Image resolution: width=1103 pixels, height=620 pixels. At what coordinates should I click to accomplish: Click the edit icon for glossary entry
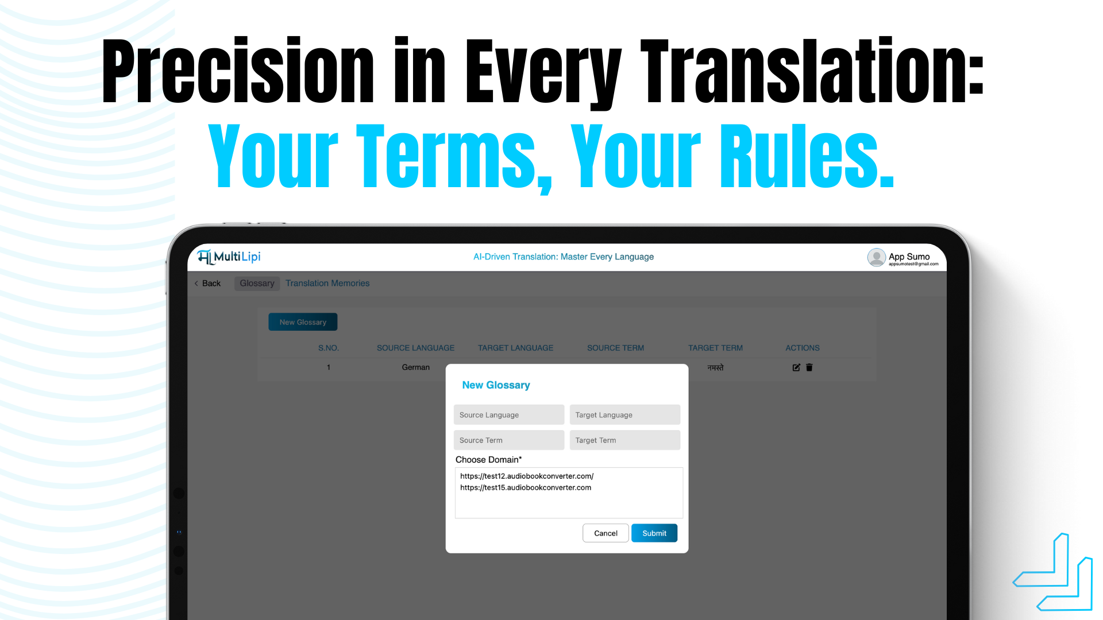coord(797,366)
